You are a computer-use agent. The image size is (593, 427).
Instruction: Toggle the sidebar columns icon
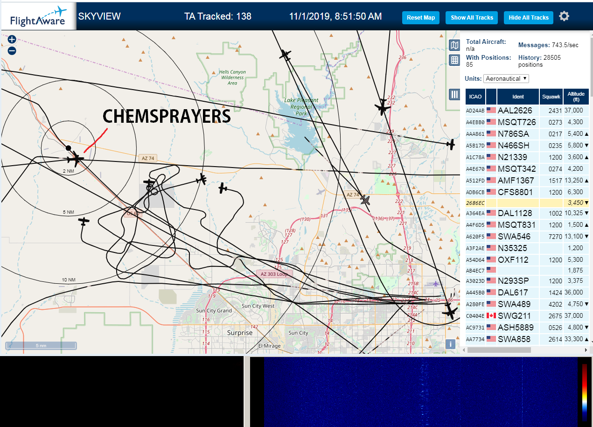tap(454, 94)
